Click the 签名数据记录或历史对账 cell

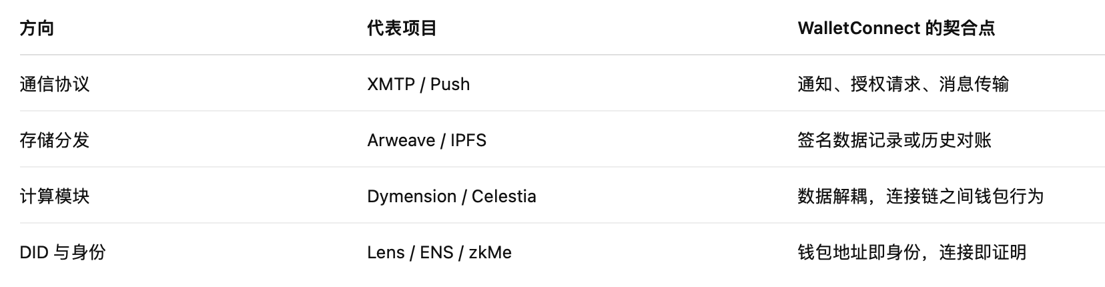(x=894, y=140)
